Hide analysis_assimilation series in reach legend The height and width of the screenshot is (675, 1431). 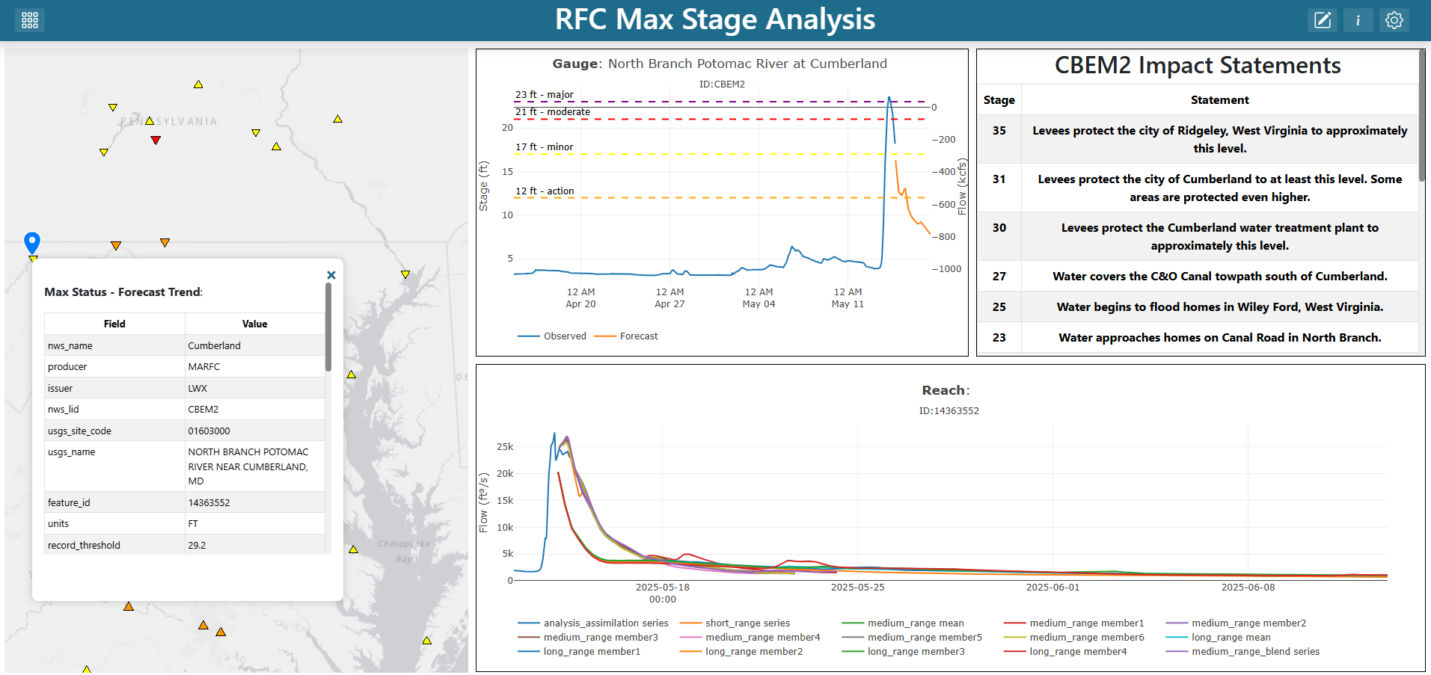click(593, 623)
